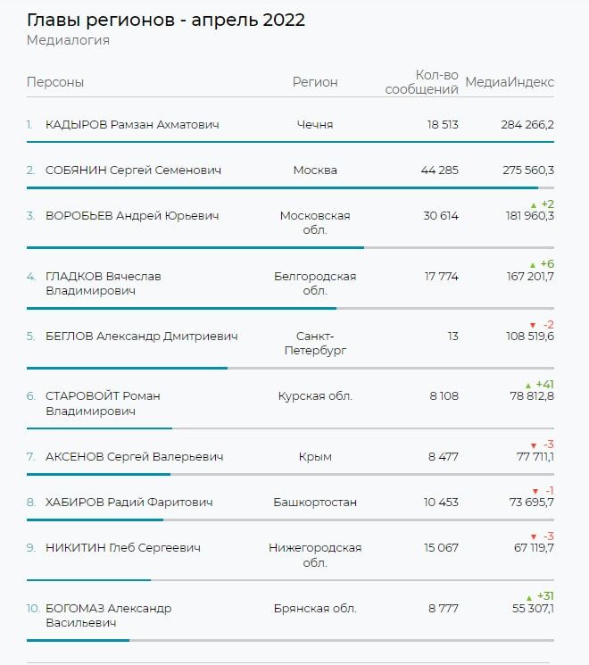This screenshot has width=589, height=665.
Task: Click the green up arrow beside +31 for Богомаз
Action: tap(528, 597)
